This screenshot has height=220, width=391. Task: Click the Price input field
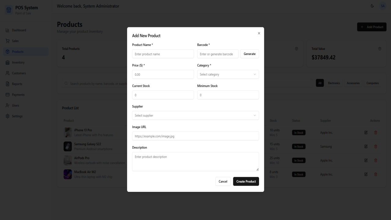[163, 75]
